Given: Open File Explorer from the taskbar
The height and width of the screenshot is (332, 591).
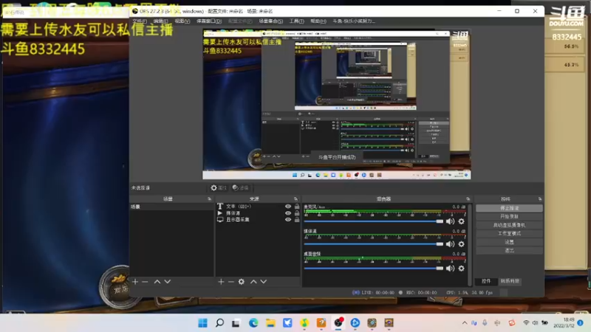Looking at the screenshot, I should (x=270, y=323).
